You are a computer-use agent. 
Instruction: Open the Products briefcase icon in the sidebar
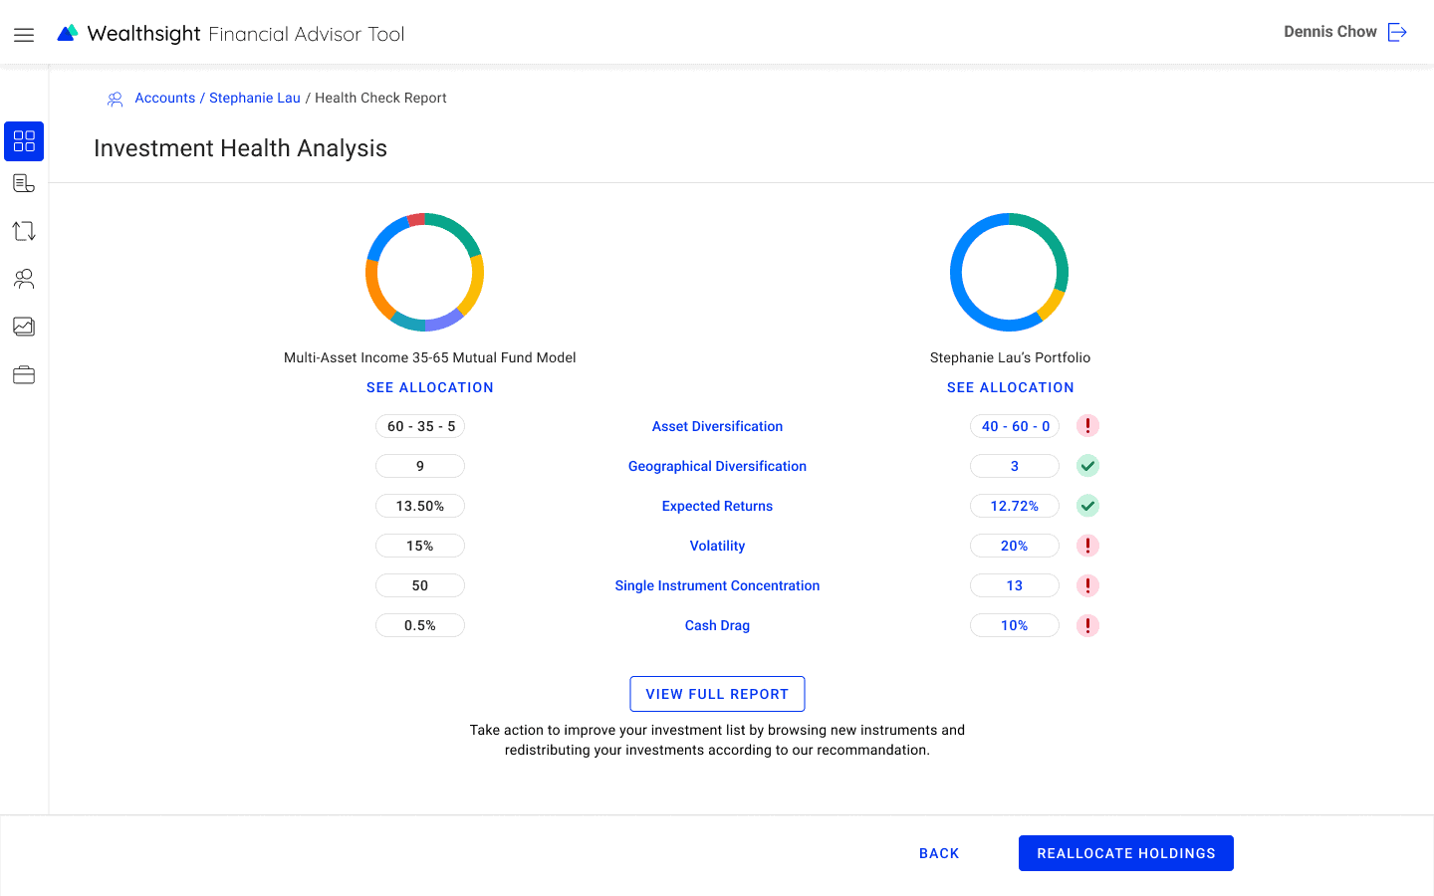click(x=24, y=374)
